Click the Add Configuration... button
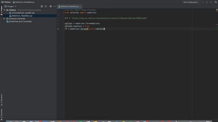The width and height of the screenshot is (218, 122). tap(191, 2)
